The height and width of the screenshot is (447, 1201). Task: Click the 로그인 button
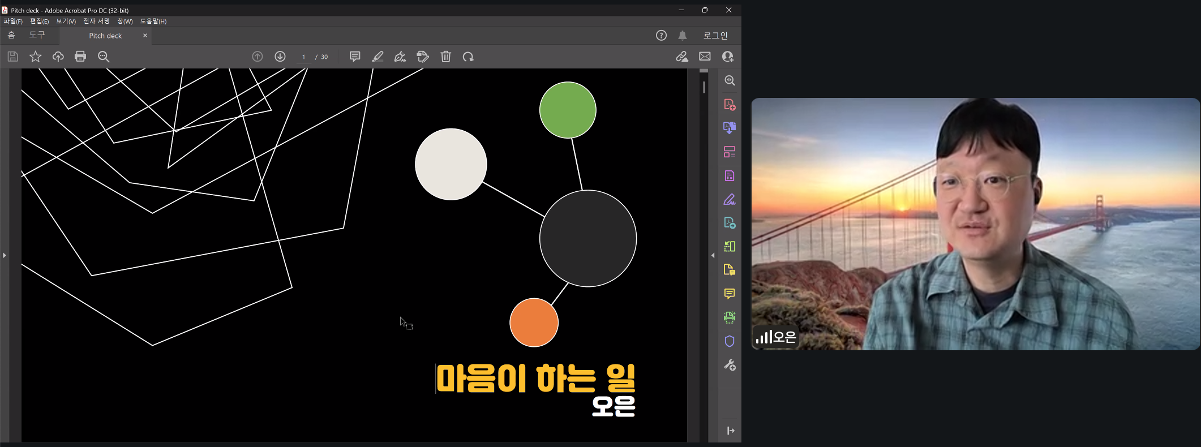click(715, 36)
